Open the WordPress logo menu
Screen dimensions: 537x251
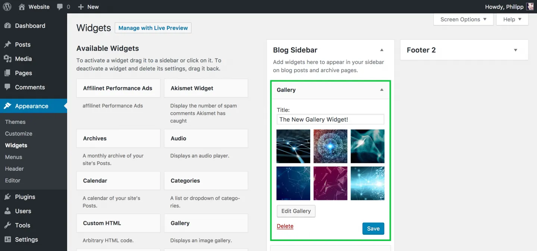coord(7,7)
